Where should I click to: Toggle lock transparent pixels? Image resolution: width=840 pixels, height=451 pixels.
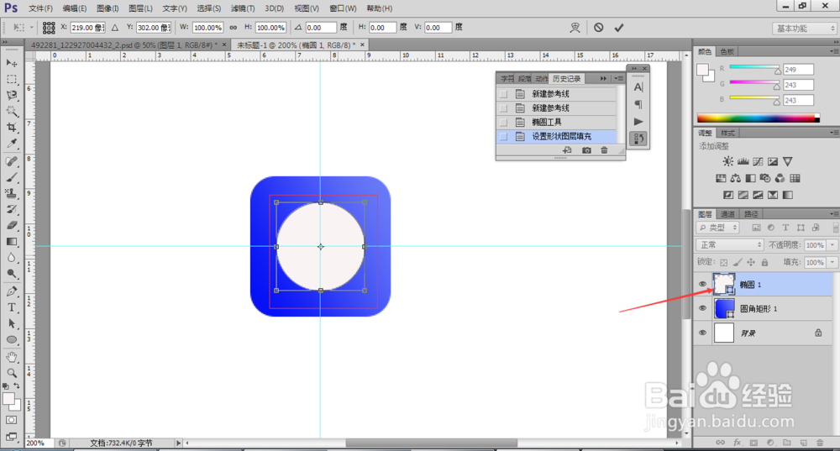[724, 263]
